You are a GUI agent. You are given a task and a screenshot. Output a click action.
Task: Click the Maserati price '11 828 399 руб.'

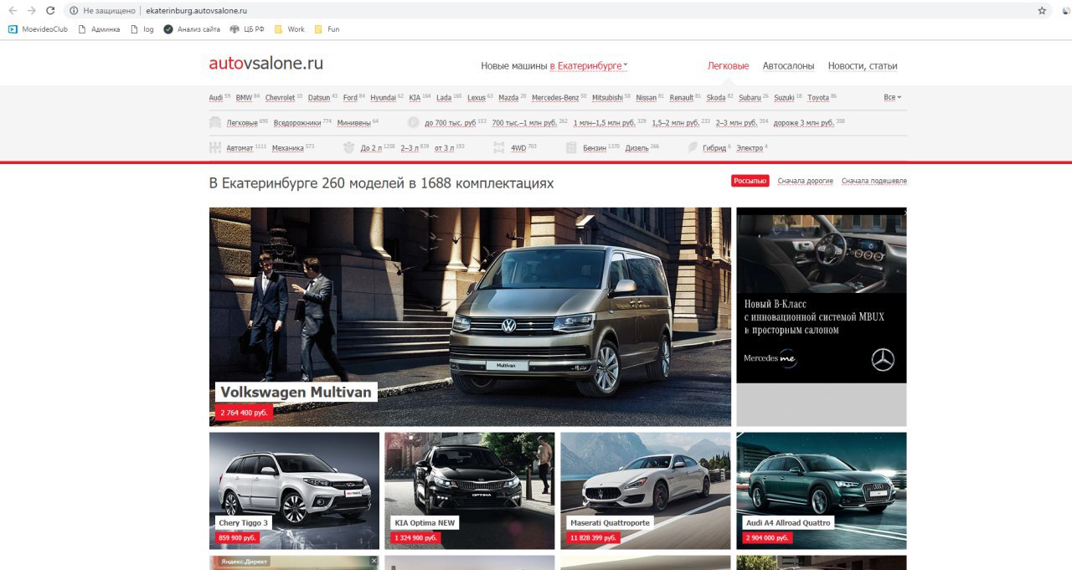pyautogui.click(x=593, y=537)
